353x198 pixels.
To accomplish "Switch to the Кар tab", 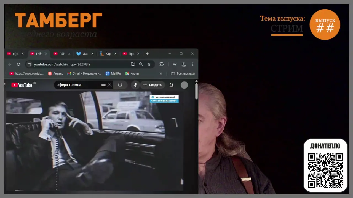I will [105, 54].
